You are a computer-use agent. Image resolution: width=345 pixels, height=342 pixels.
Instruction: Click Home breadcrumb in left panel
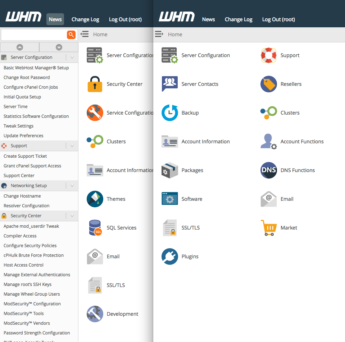(x=100, y=34)
